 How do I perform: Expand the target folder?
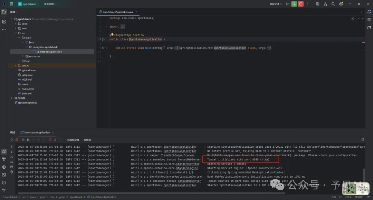[16, 66]
